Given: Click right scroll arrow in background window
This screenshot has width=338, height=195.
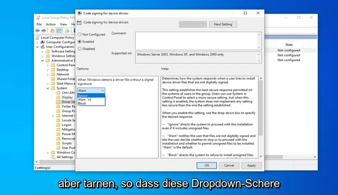Looking at the screenshot, I should pyautogui.click(x=315, y=157).
